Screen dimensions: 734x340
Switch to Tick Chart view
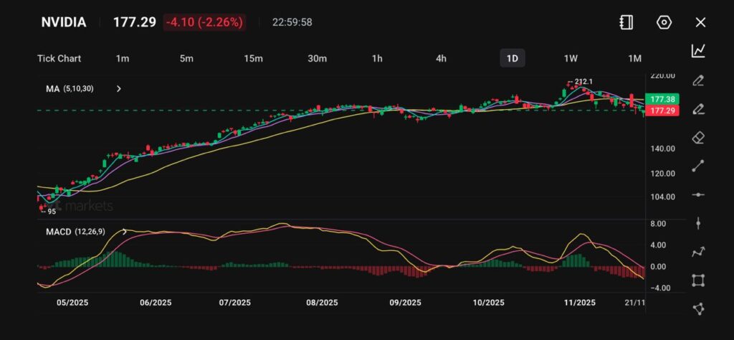[59, 58]
